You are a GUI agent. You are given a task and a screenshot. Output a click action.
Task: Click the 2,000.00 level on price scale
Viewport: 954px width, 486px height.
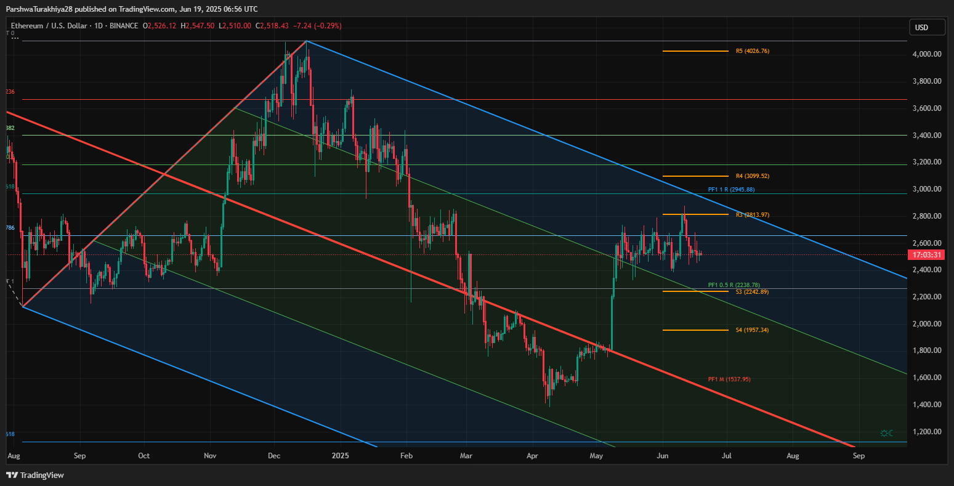927,324
